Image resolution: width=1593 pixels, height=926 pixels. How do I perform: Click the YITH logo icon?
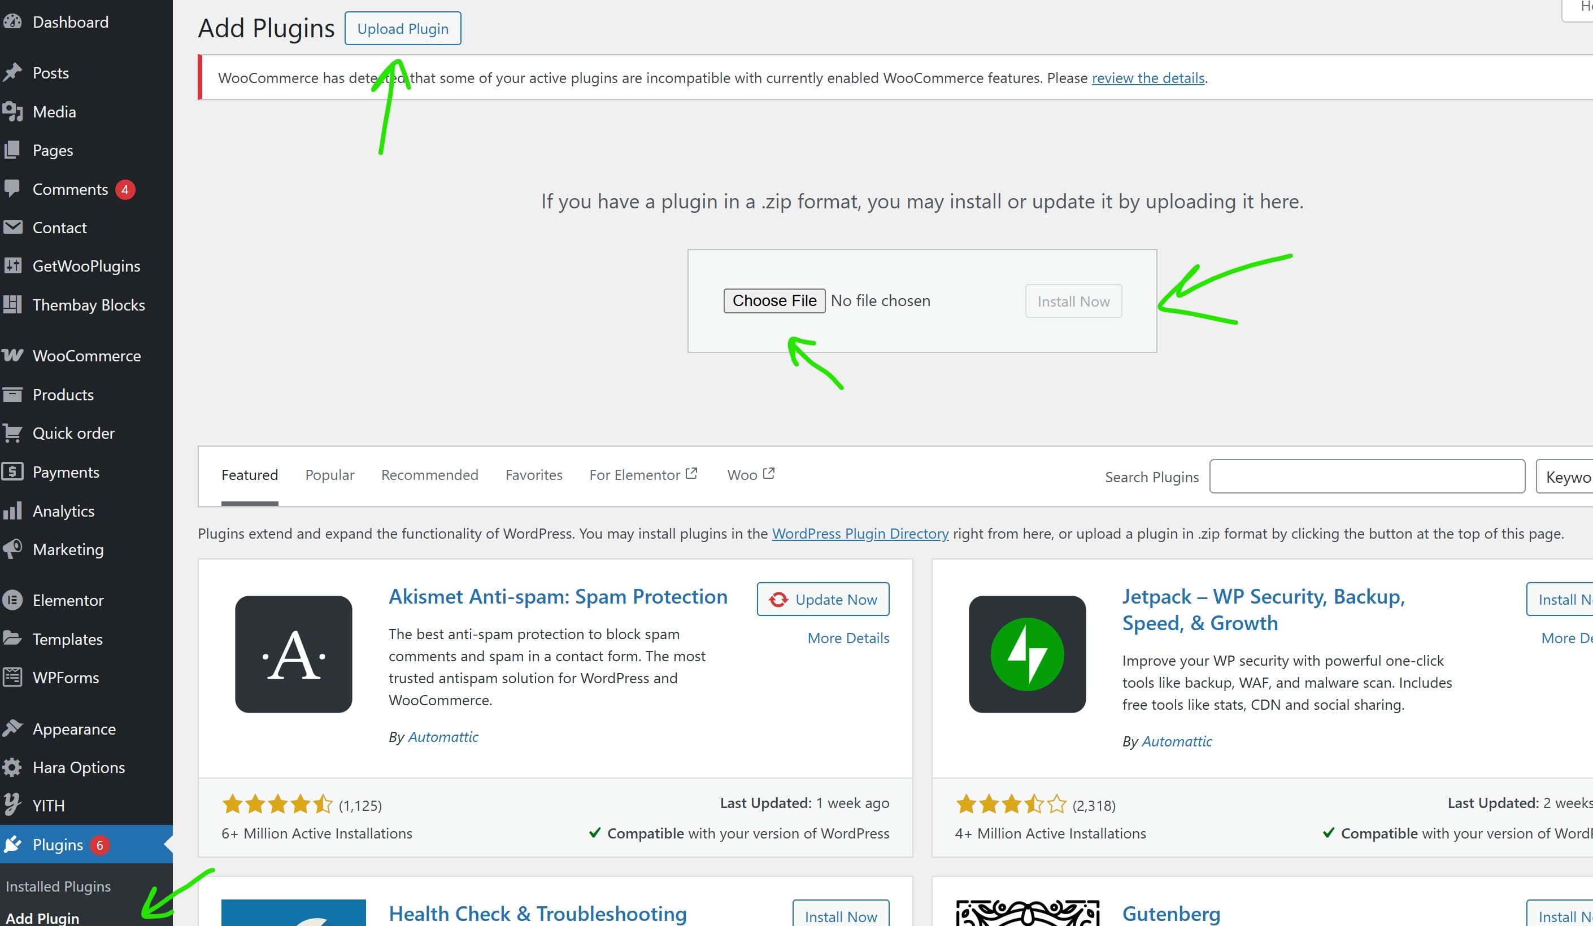(x=12, y=805)
